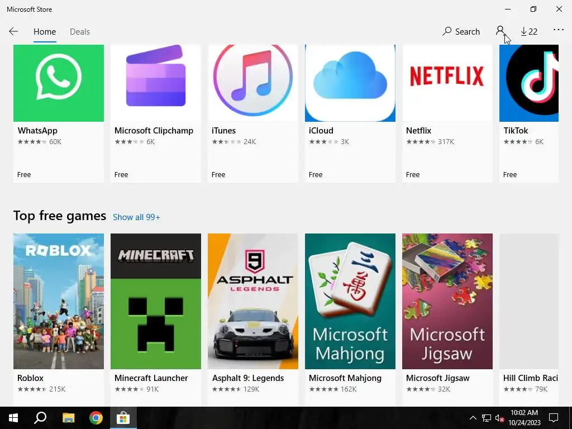
Task: Switch to the Deals tab
Action: (x=79, y=32)
